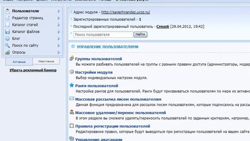Open the Ранги пользователей link

point(96,86)
